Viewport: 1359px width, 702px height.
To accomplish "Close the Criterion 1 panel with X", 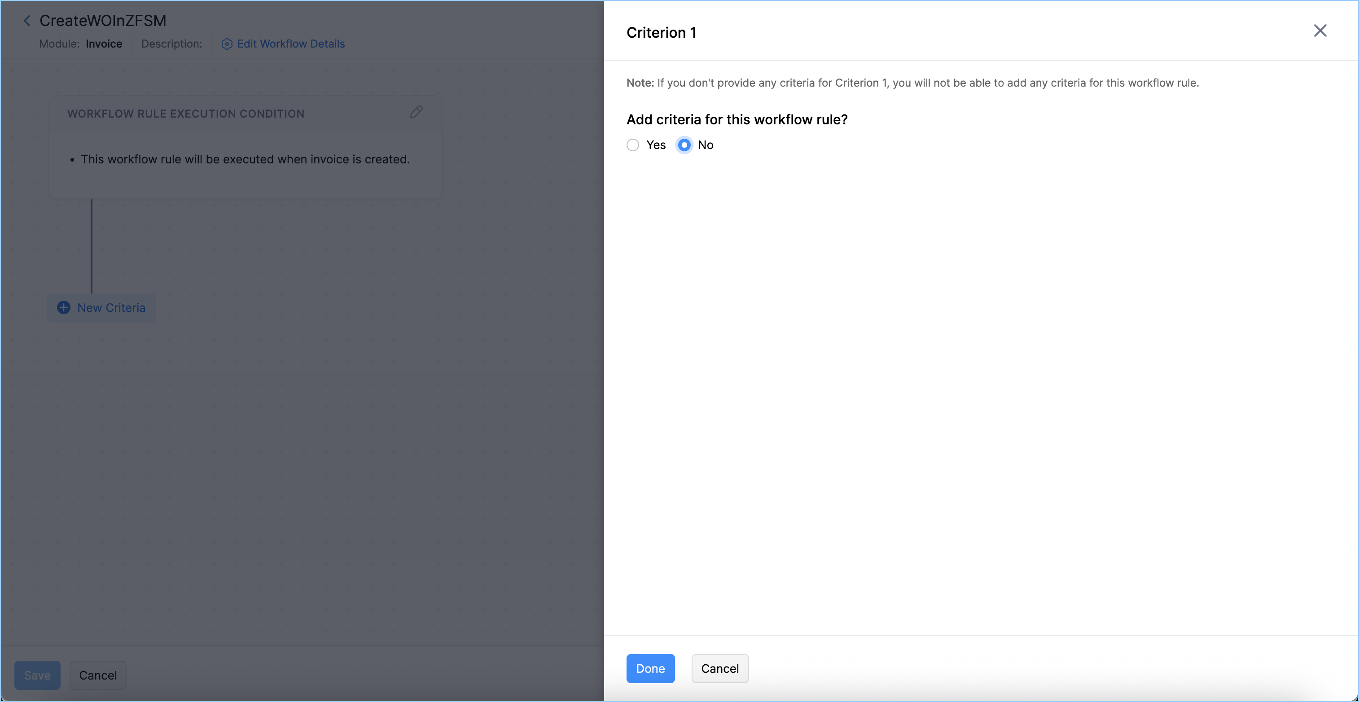I will pos(1320,31).
